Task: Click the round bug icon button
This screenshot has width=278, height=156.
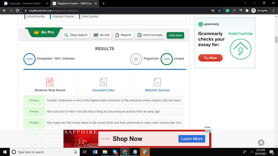Action: (x=261, y=143)
